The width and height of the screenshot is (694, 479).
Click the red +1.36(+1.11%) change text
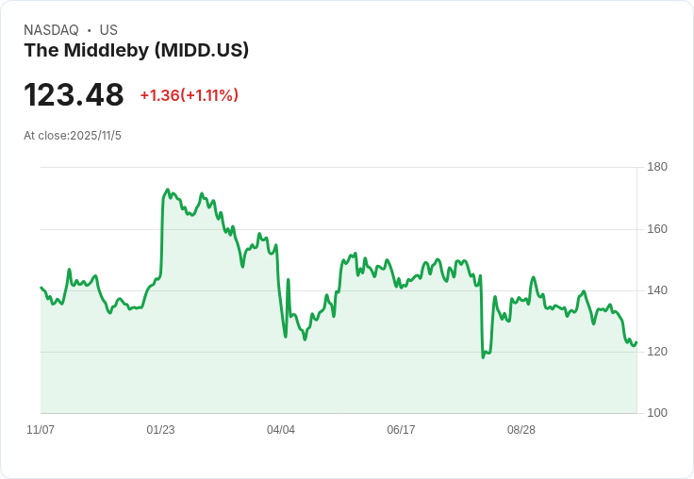[190, 95]
